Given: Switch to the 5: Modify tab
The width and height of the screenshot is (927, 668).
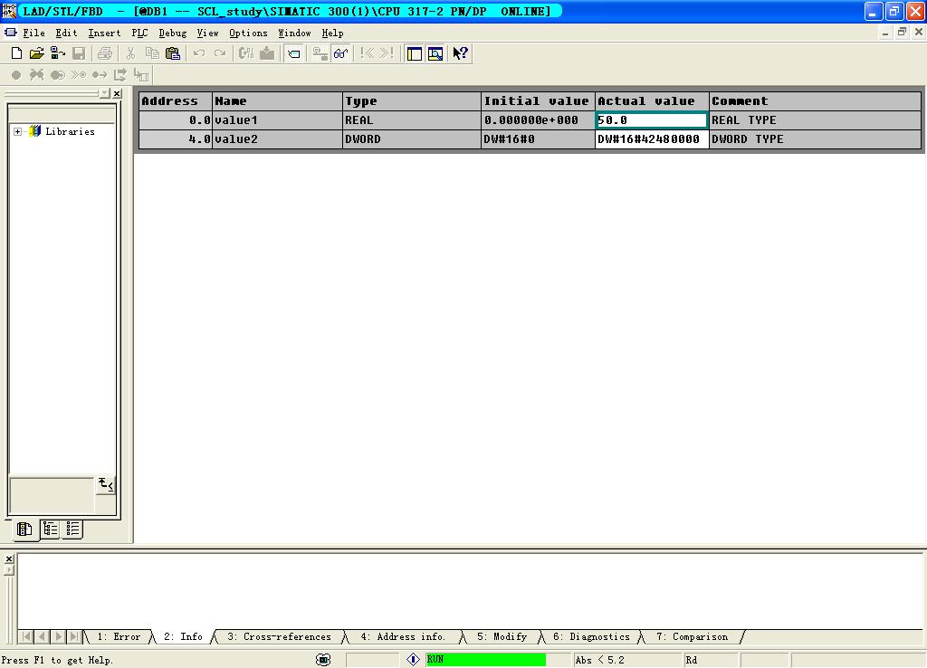Looking at the screenshot, I should click(502, 636).
